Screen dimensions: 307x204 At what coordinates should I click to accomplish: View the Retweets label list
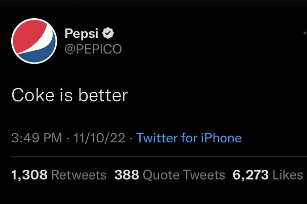(79, 175)
